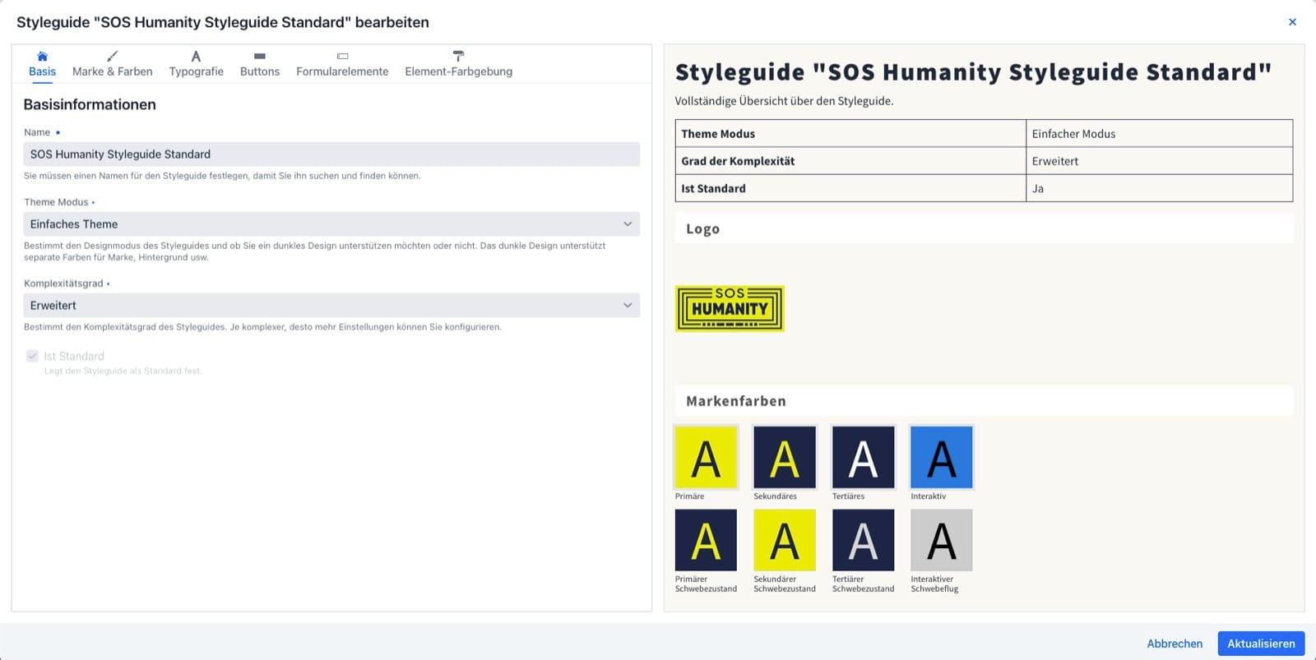
Task: Close the styleguide dialog with X
Action: (1292, 22)
